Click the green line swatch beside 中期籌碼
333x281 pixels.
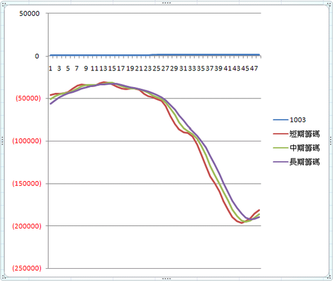click(280, 148)
